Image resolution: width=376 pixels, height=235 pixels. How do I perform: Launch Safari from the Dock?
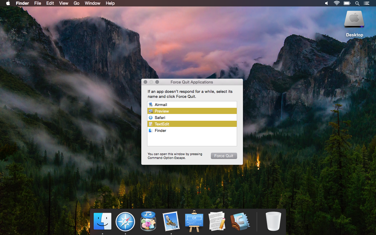125,222
